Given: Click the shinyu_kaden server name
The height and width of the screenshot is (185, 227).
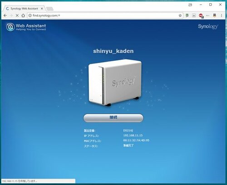Looking at the screenshot, I should [113, 51].
